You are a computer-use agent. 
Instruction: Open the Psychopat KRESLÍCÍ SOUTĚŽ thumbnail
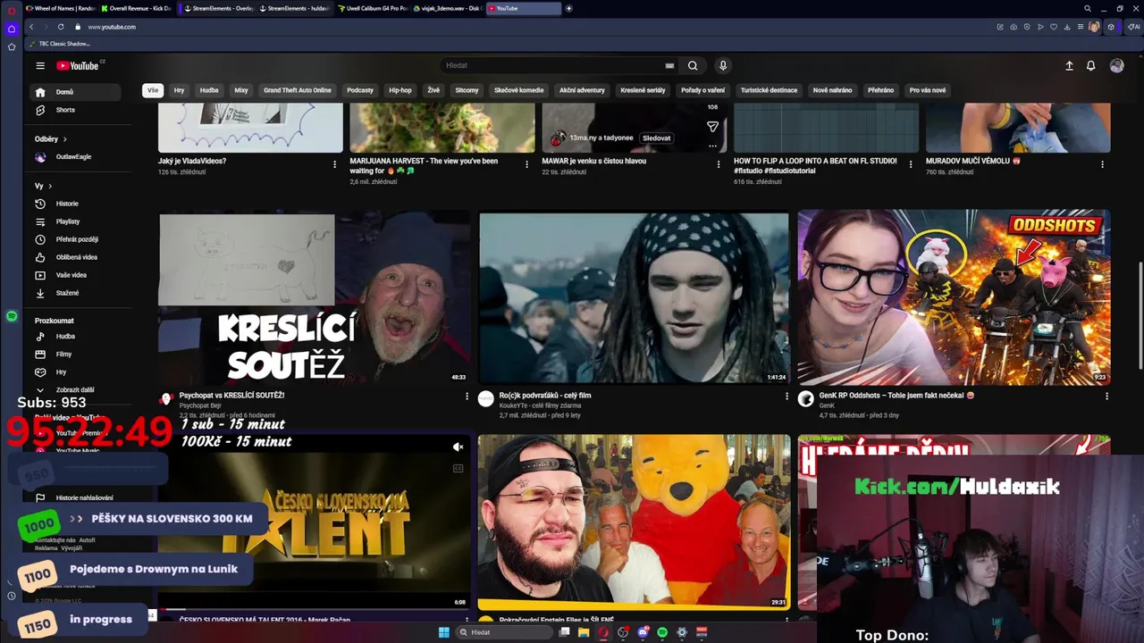315,296
